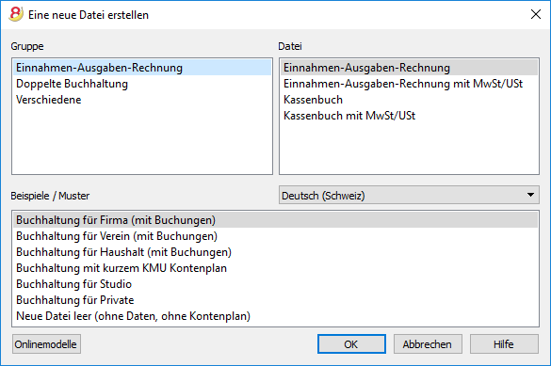Image resolution: width=551 pixels, height=366 pixels.
Task: Pick Kassenbuch file type
Action: coord(409,100)
